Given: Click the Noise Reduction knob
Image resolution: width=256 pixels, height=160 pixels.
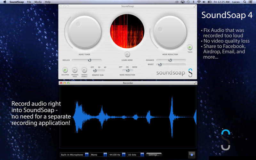Looking at the screenshot, I should tap(170, 32).
